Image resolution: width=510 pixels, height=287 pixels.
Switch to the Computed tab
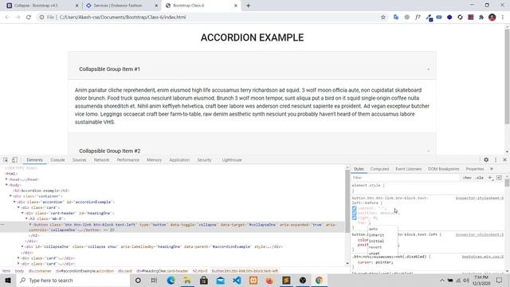379,169
